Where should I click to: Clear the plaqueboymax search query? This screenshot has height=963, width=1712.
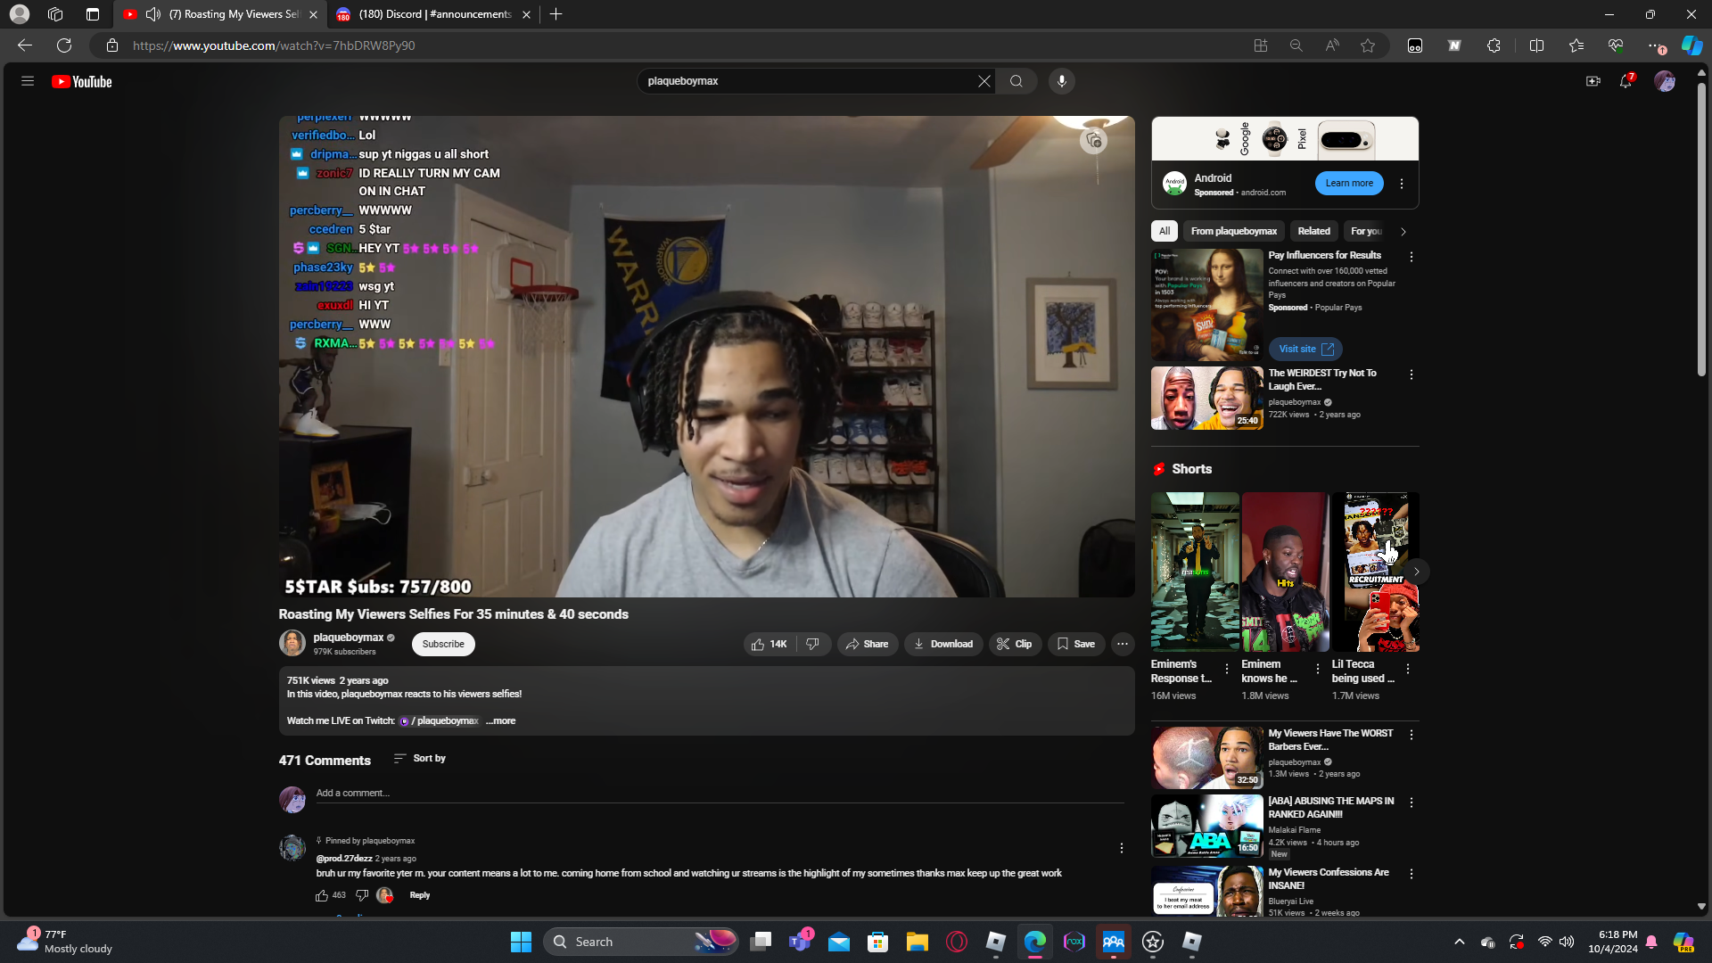click(984, 81)
